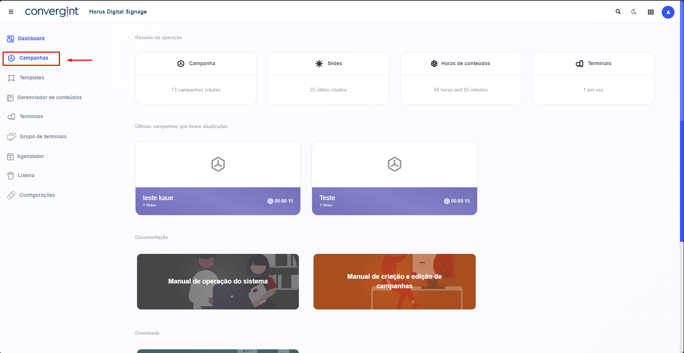This screenshot has width=684, height=353.
Task: Open user avatar account menu
Action: (x=668, y=12)
